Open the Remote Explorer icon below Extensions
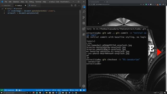Viewport: 167px width, 94px height. pos(84,34)
